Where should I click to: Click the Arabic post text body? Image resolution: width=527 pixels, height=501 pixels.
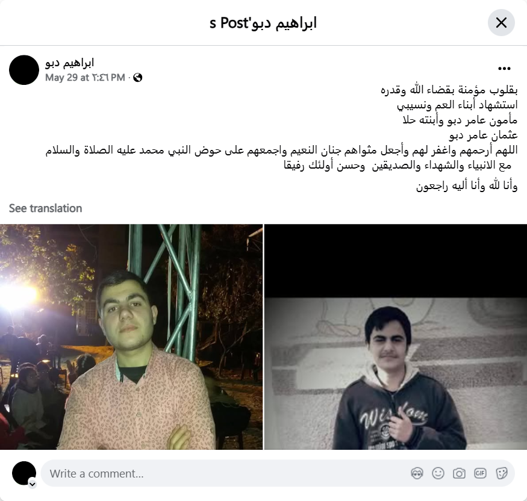(x=282, y=138)
